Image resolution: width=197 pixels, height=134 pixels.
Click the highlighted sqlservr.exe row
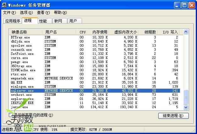tap(95, 90)
